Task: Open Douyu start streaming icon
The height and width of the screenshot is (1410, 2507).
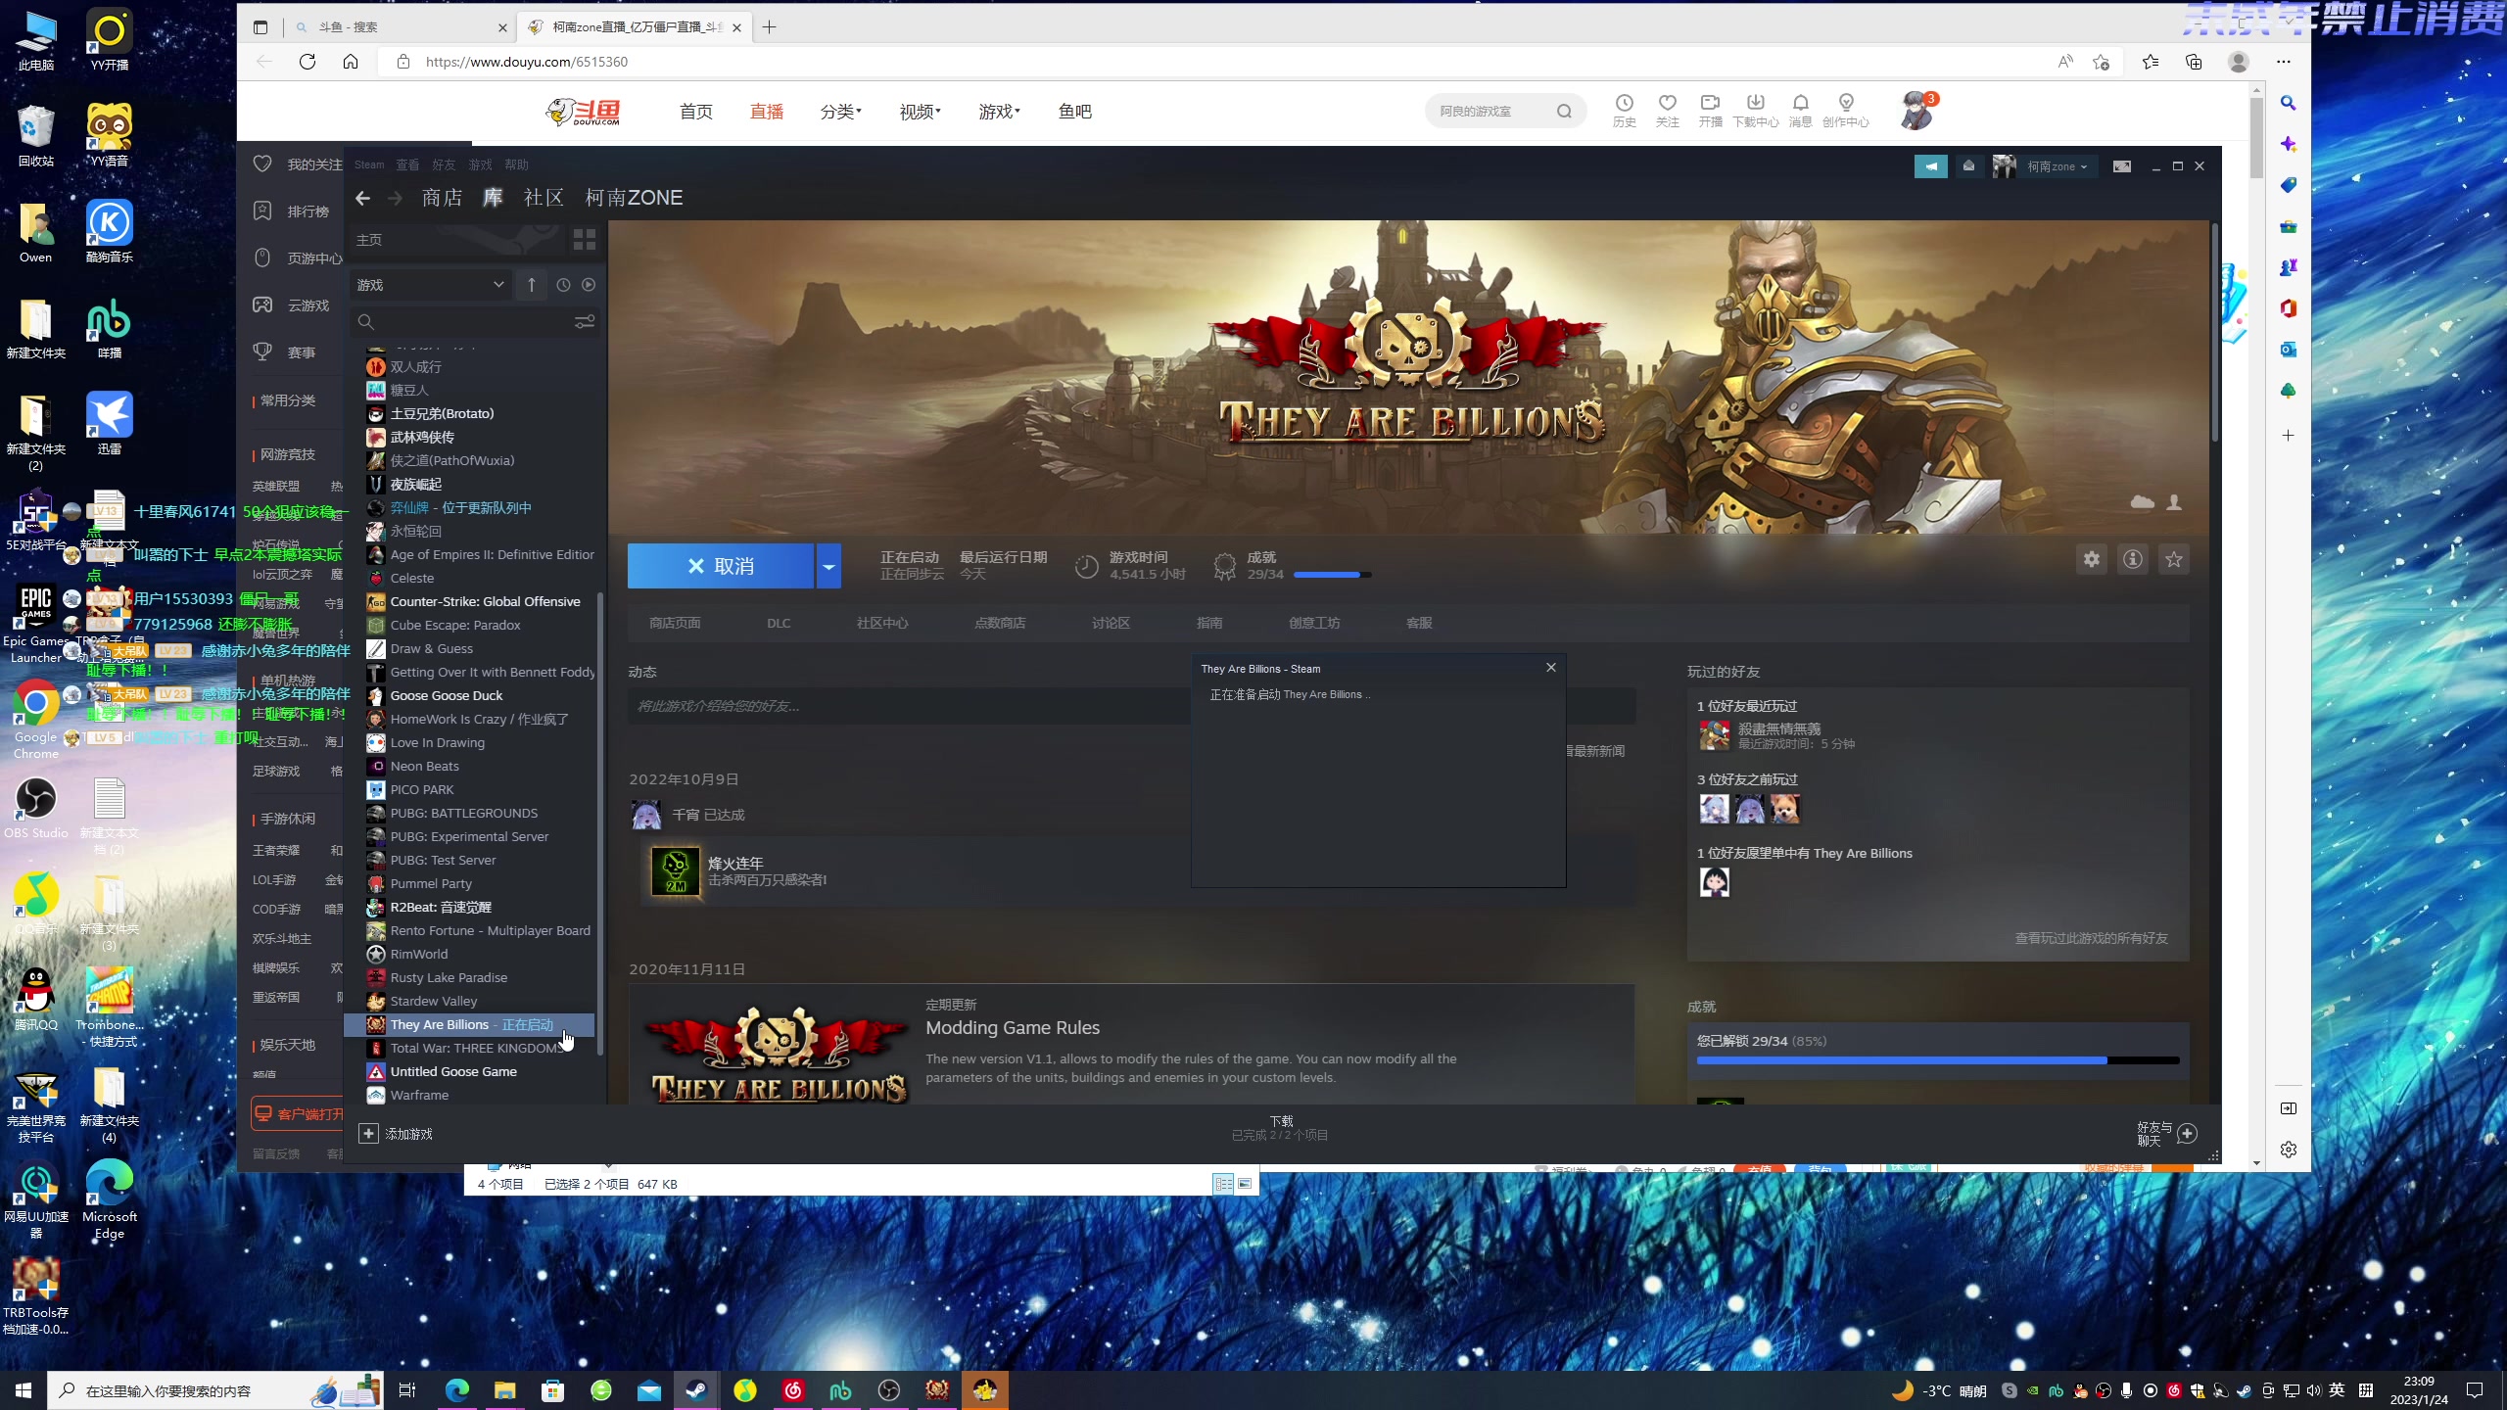Action: pyautogui.click(x=1711, y=111)
